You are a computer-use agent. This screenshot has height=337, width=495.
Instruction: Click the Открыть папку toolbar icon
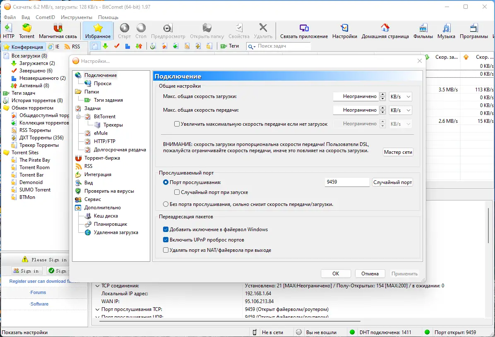tap(207, 31)
